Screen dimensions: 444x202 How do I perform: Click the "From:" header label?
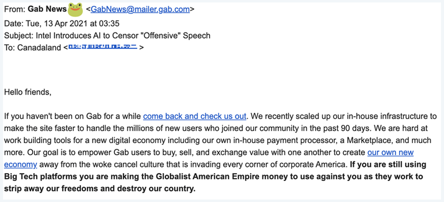click(14, 9)
